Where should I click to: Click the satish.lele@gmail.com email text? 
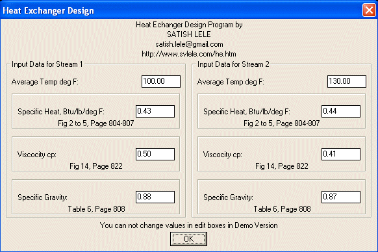point(189,44)
